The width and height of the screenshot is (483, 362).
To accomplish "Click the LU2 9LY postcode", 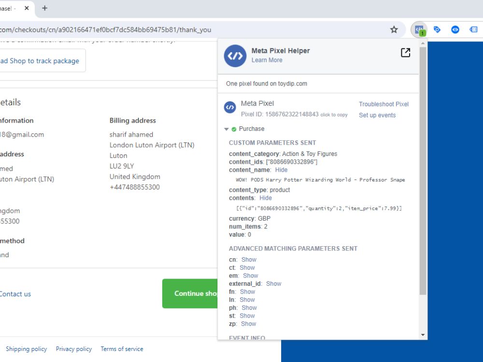I will 122,166.
